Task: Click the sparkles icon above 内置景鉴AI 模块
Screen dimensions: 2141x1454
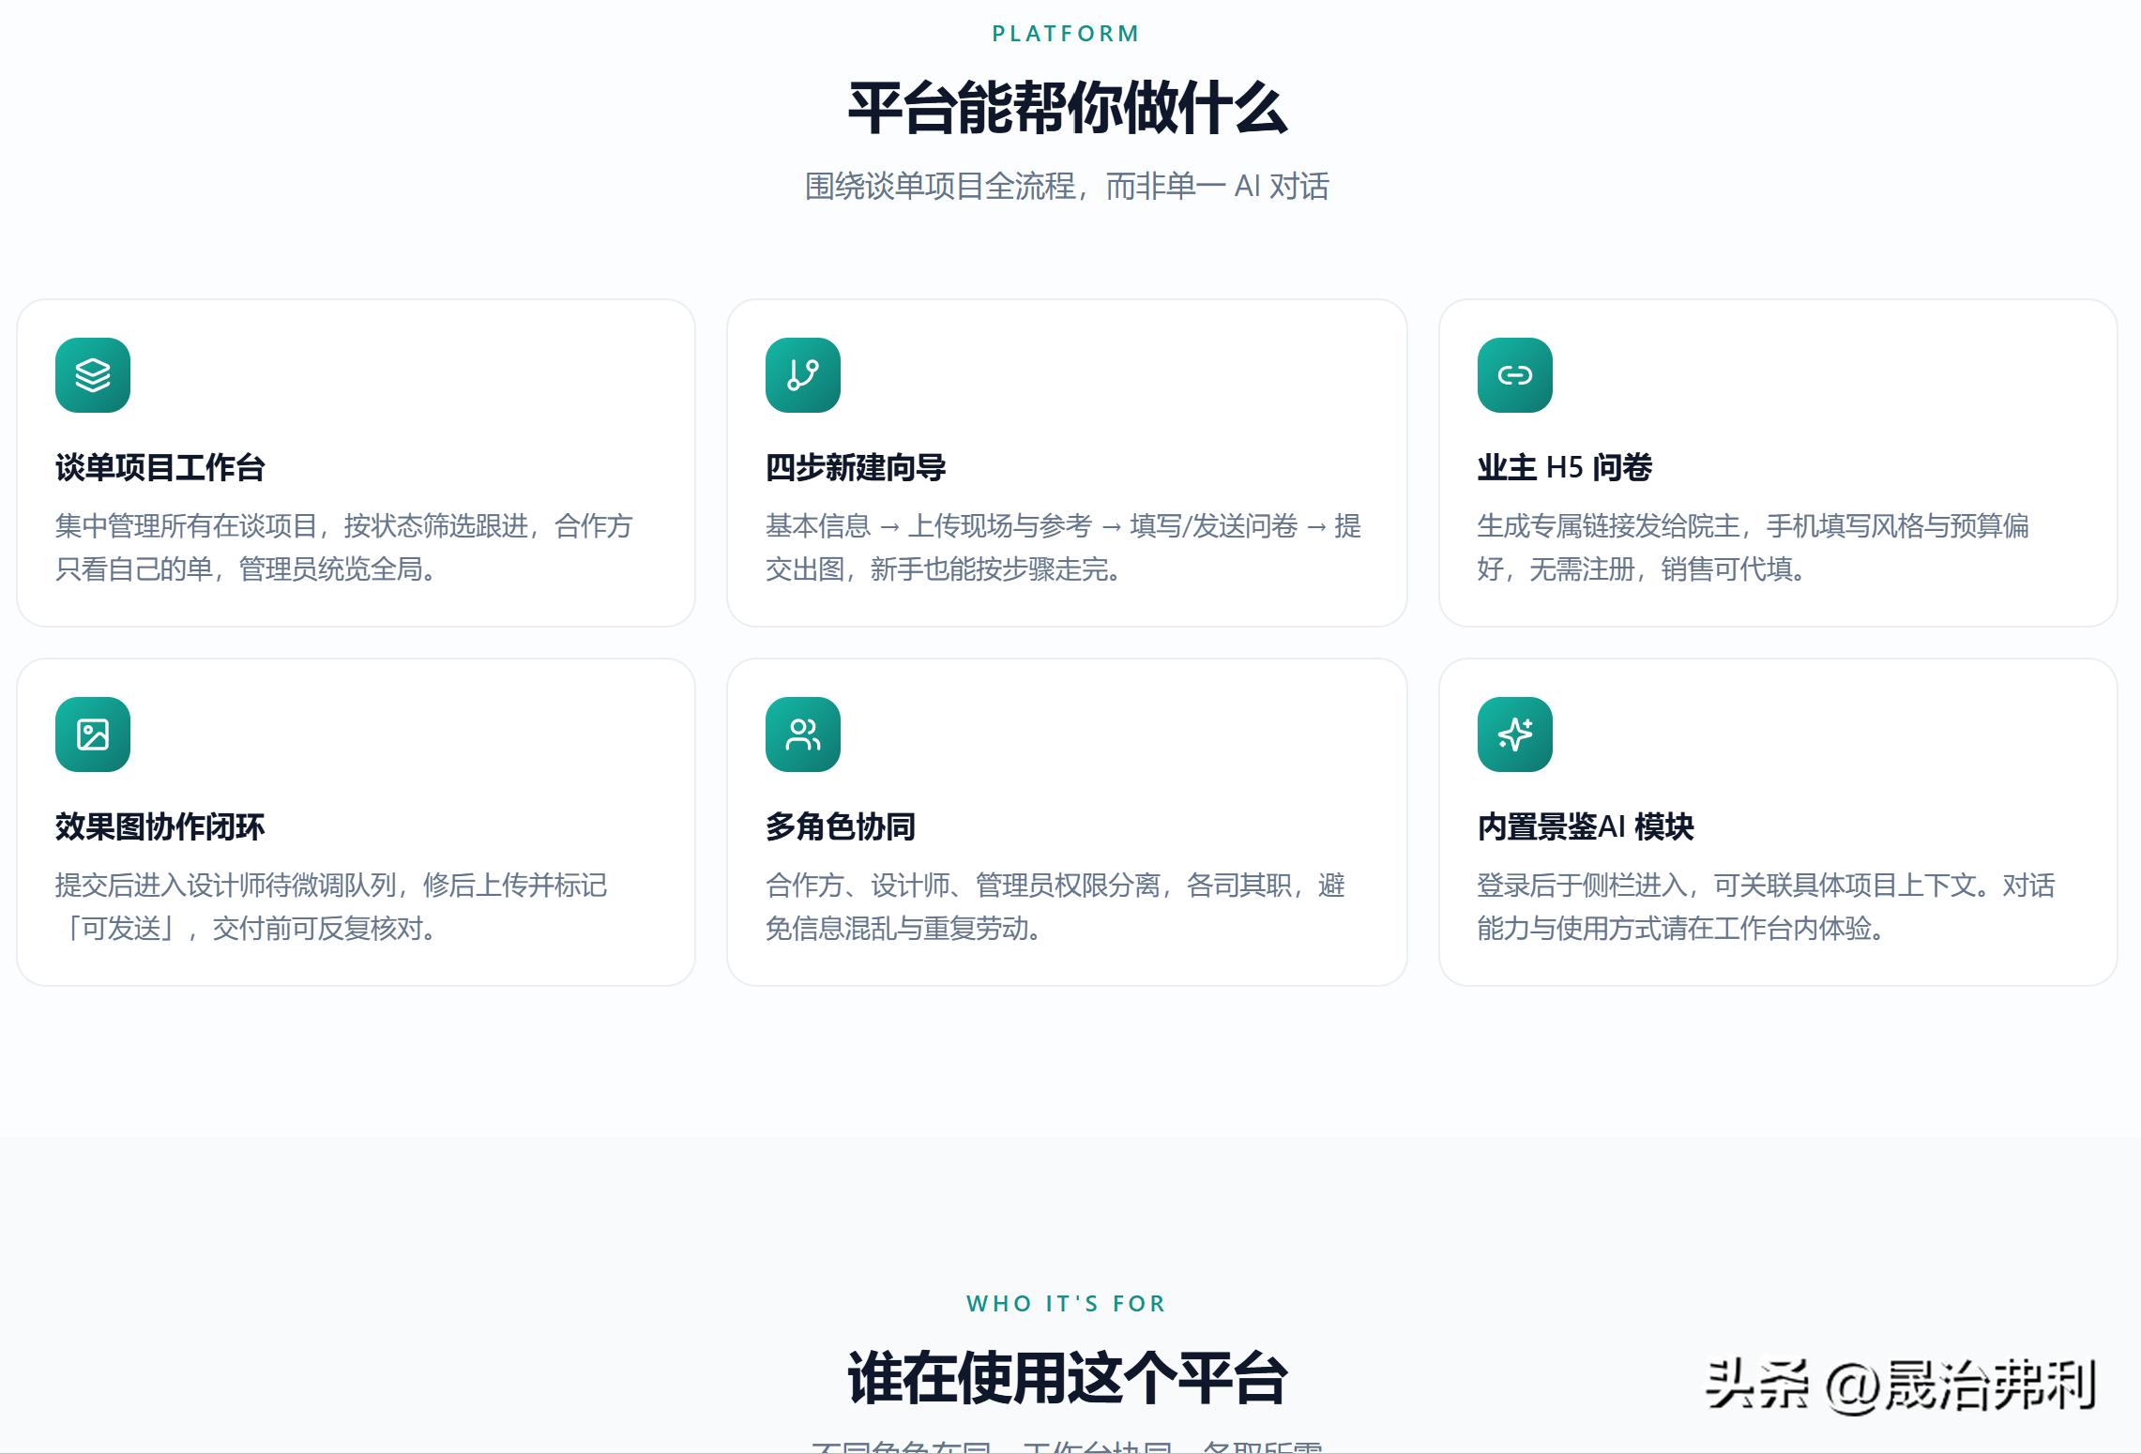Action: tap(1515, 735)
